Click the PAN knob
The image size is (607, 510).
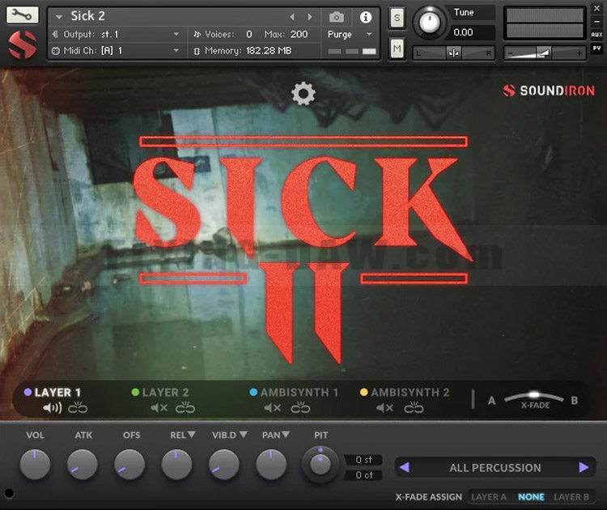(x=271, y=464)
